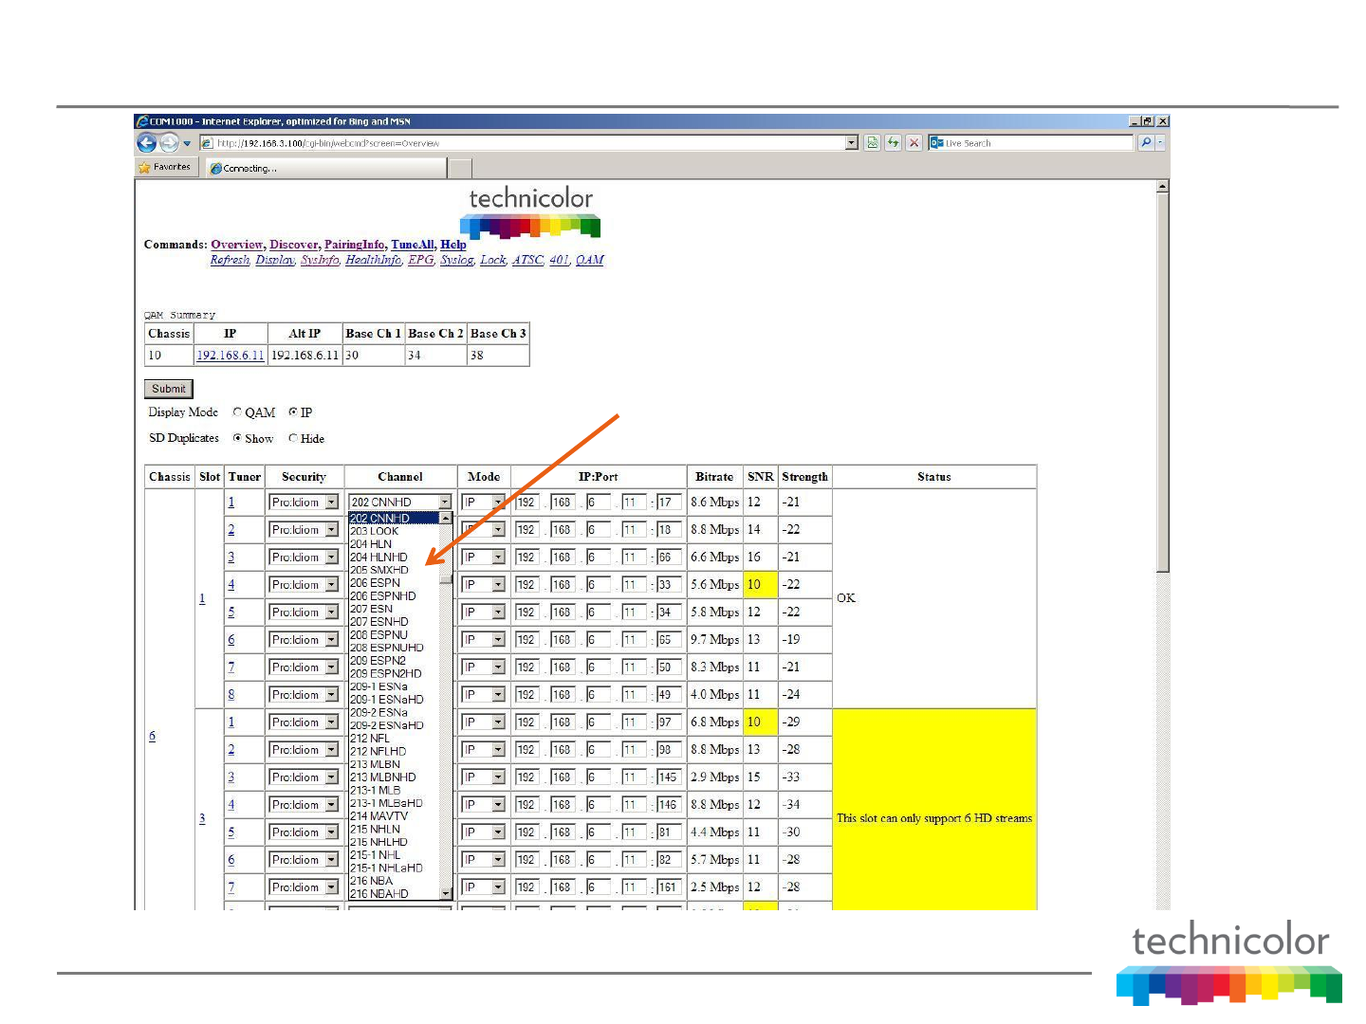
Task: Click the Submit button
Action: click(x=169, y=389)
